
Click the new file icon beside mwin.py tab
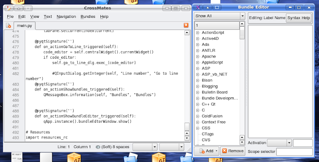[x=8, y=25]
